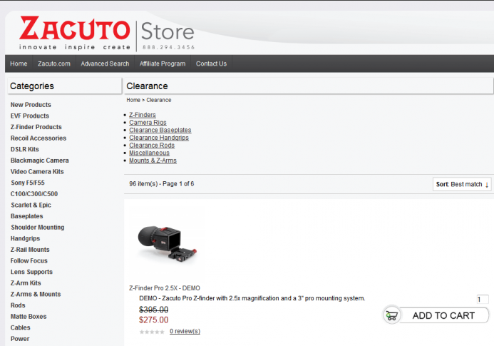Click the 0 review(s) link
This screenshot has height=346, width=494.
(x=185, y=331)
